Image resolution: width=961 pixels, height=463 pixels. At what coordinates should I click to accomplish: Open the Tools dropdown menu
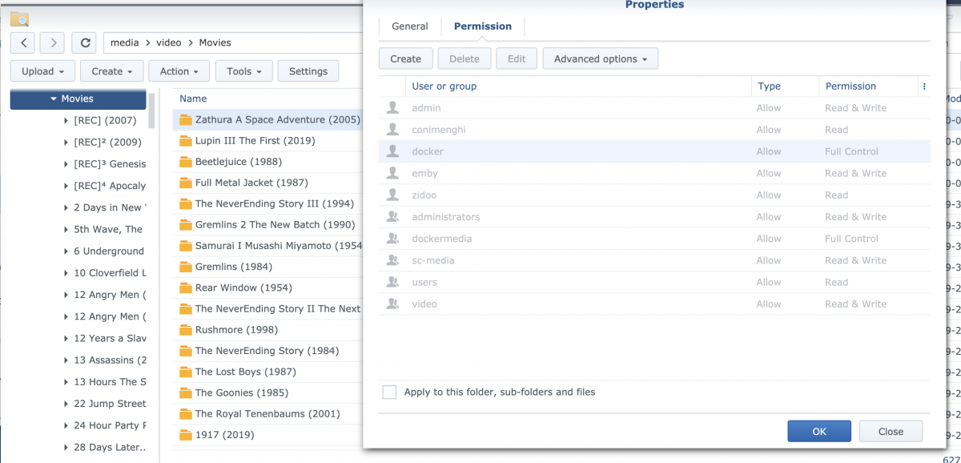pyautogui.click(x=243, y=71)
